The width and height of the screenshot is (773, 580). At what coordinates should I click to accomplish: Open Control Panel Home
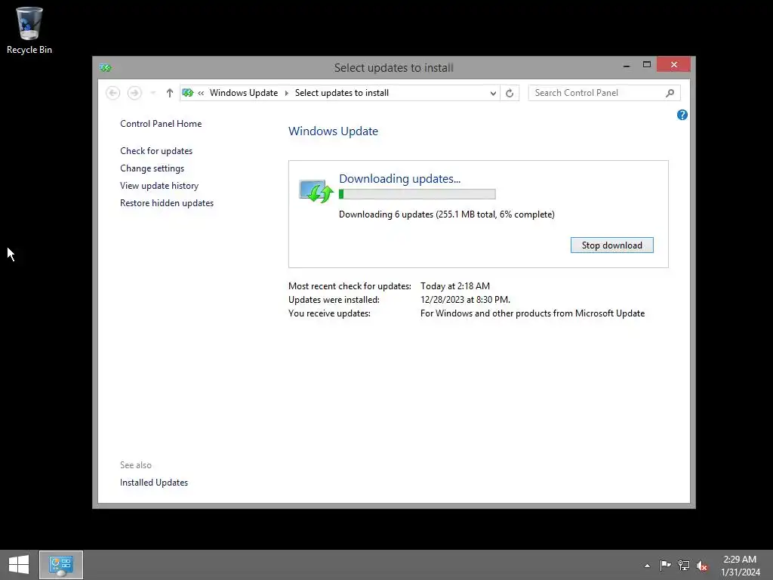161,124
